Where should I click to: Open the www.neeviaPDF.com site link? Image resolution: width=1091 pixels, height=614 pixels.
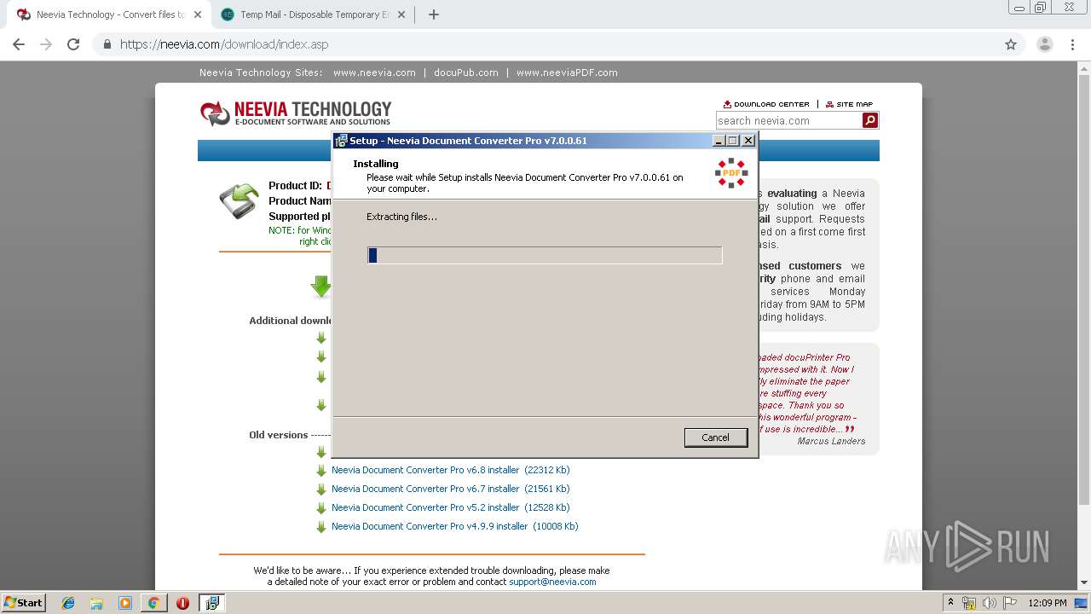click(x=567, y=72)
